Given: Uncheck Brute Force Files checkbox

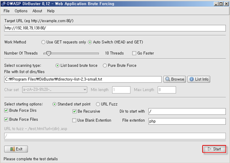Looking at the screenshot, I should [6, 120].
